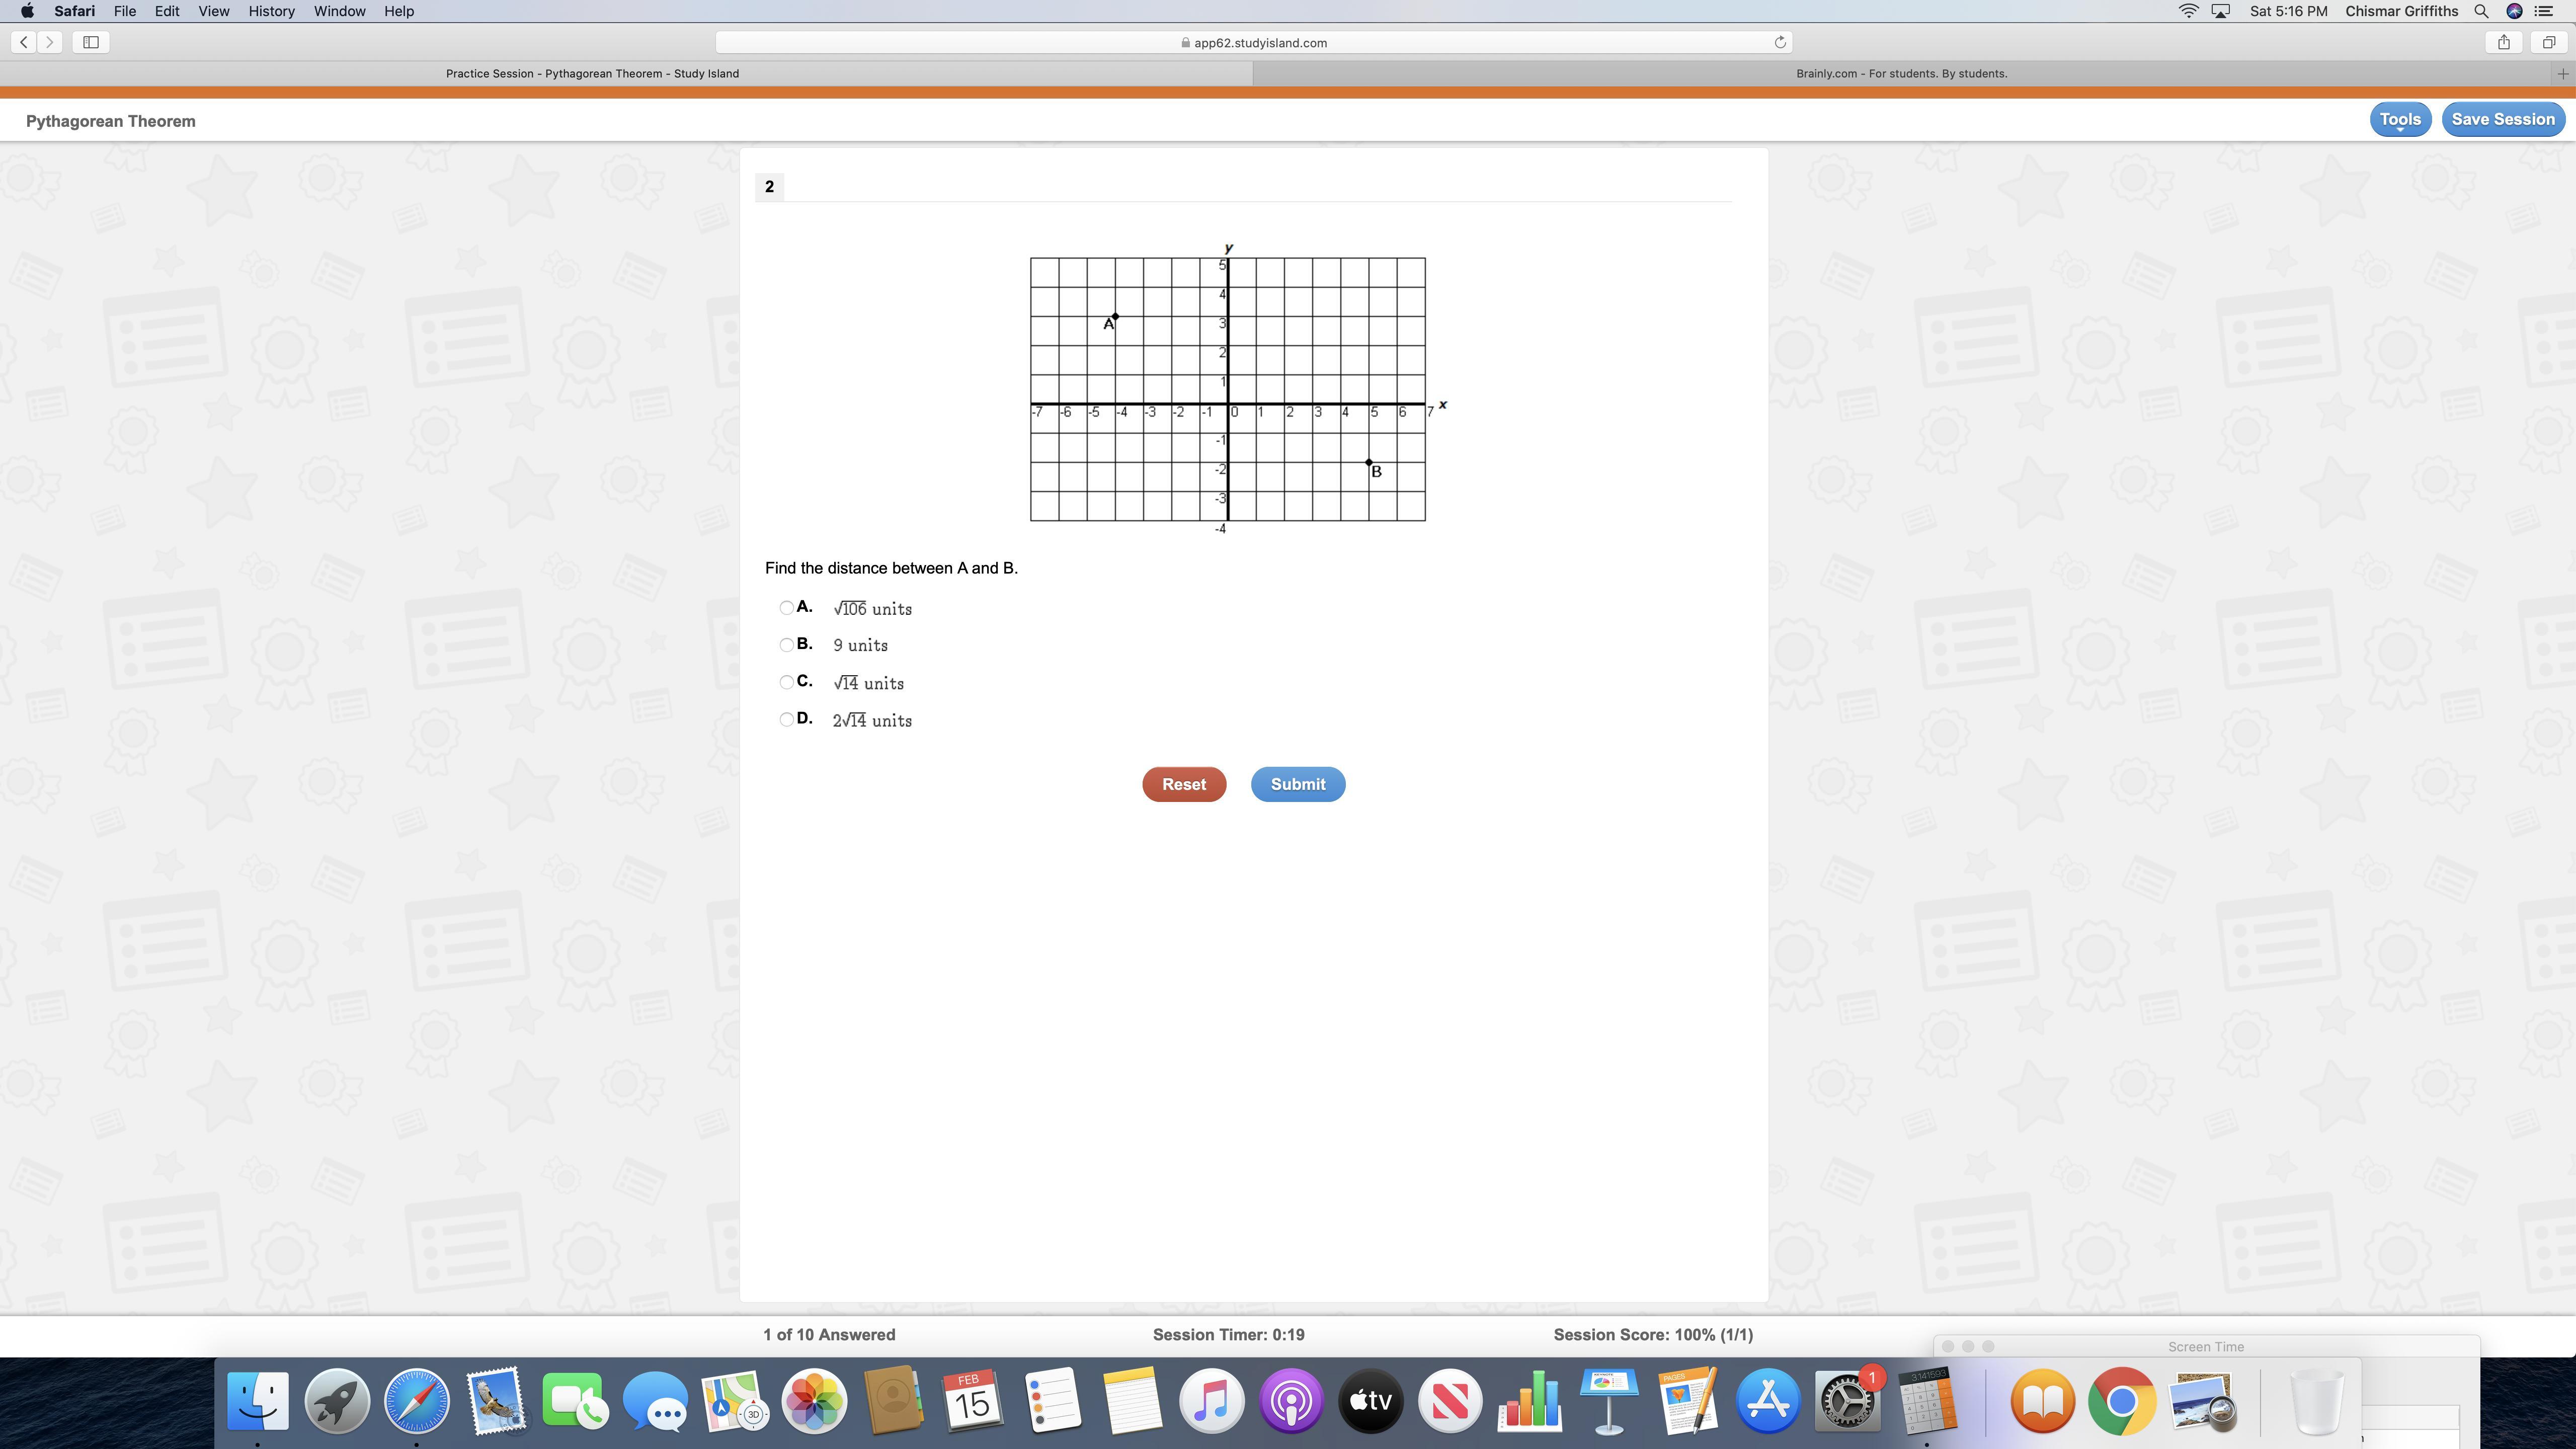Viewport: 2576px width, 1449px height.
Task: Click the page reload icon in the address bar
Action: [x=1780, y=42]
